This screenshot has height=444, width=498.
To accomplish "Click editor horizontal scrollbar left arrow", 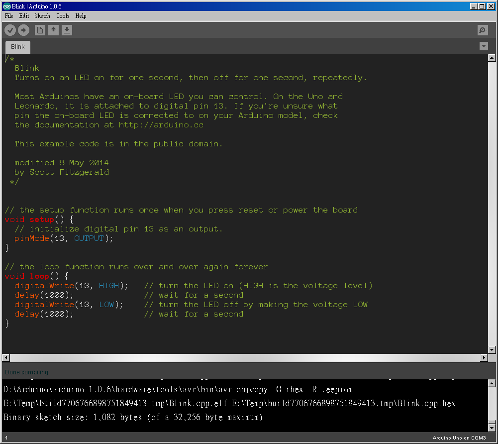I will tap(5, 357).
